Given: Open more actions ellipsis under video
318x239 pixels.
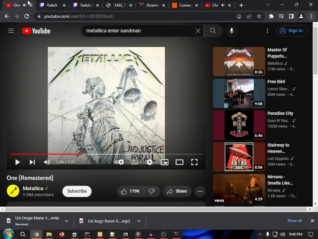Looking at the screenshot, I should pos(200,191).
